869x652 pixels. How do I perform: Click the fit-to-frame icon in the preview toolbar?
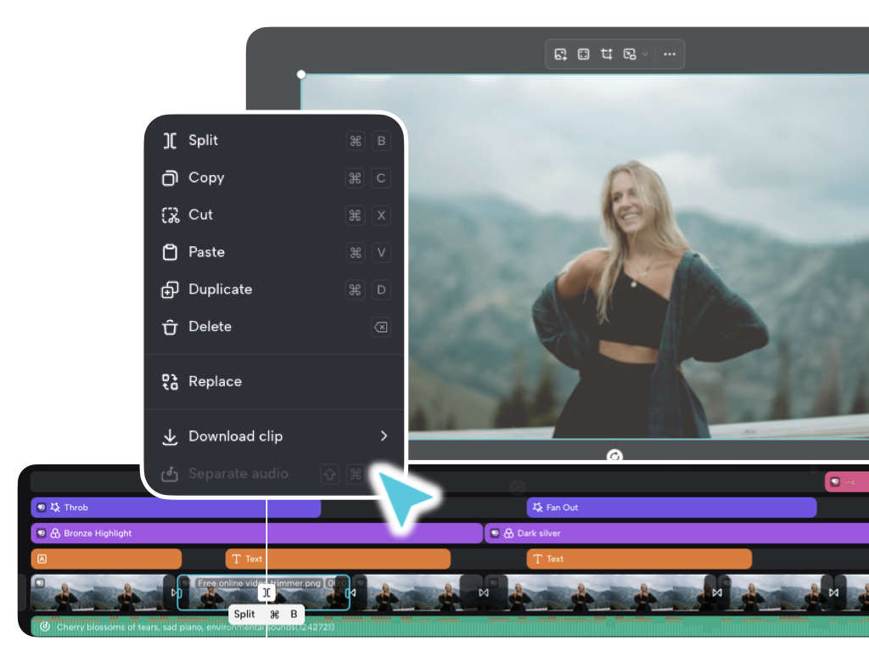[x=583, y=54]
